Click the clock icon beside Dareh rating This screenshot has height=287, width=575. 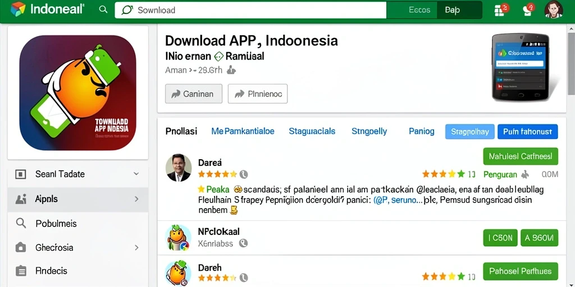tap(244, 277)
